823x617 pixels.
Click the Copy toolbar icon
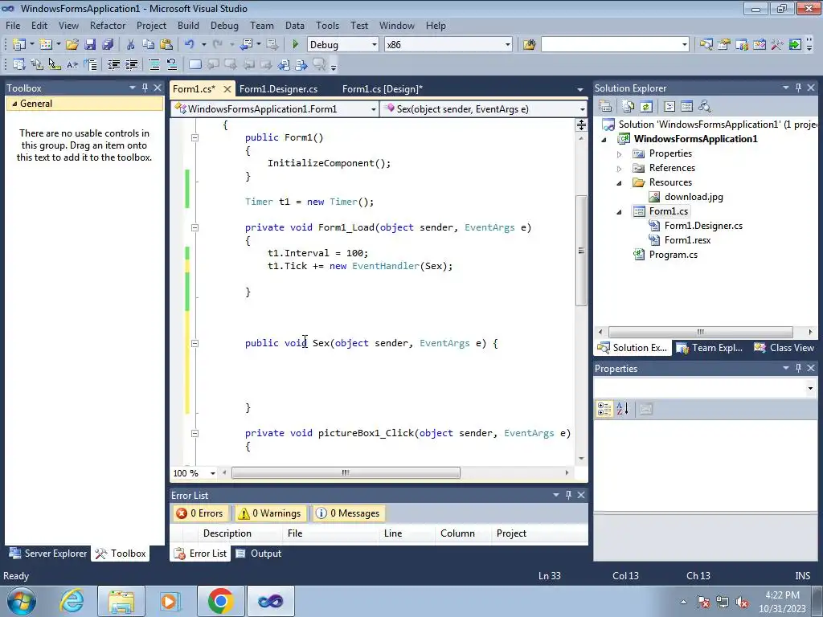point(149,45)
